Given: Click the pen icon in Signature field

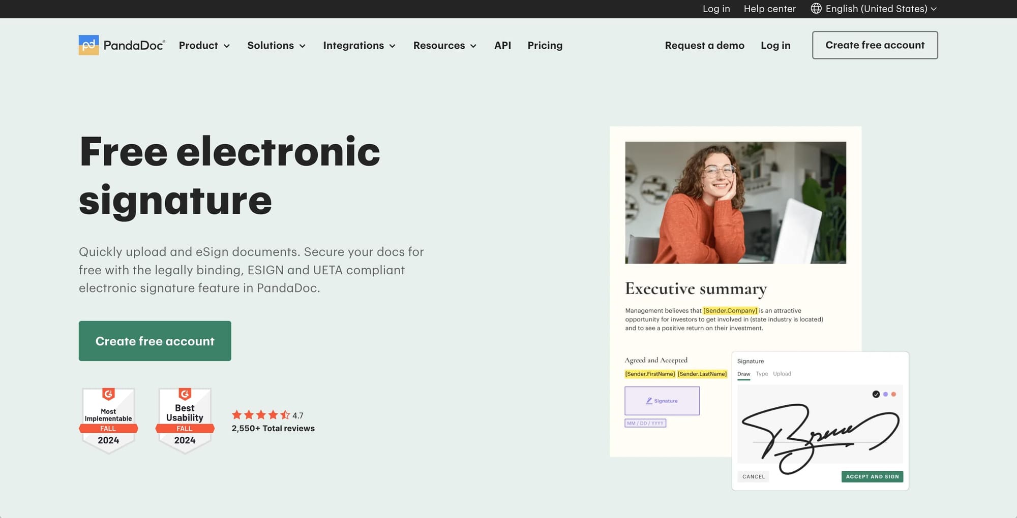Looking at the screenshot, I should pyautogui.click(x=649, y=401).
